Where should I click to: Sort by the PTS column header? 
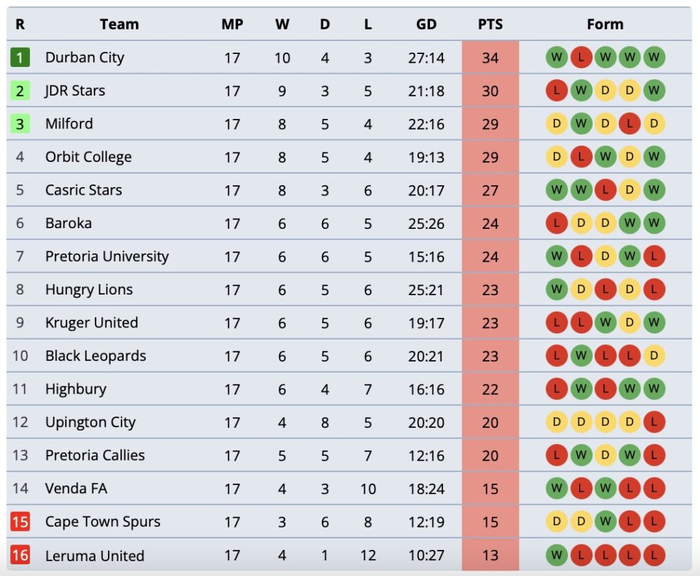point(490,24)
